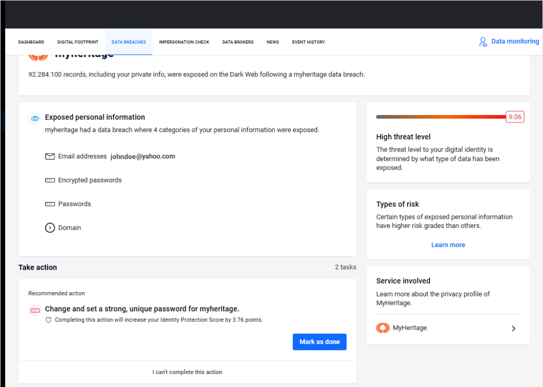The height and width of the screenshot is (387, 543).
Task: Open the Impersonation Check tab
Action: (184, 41)
